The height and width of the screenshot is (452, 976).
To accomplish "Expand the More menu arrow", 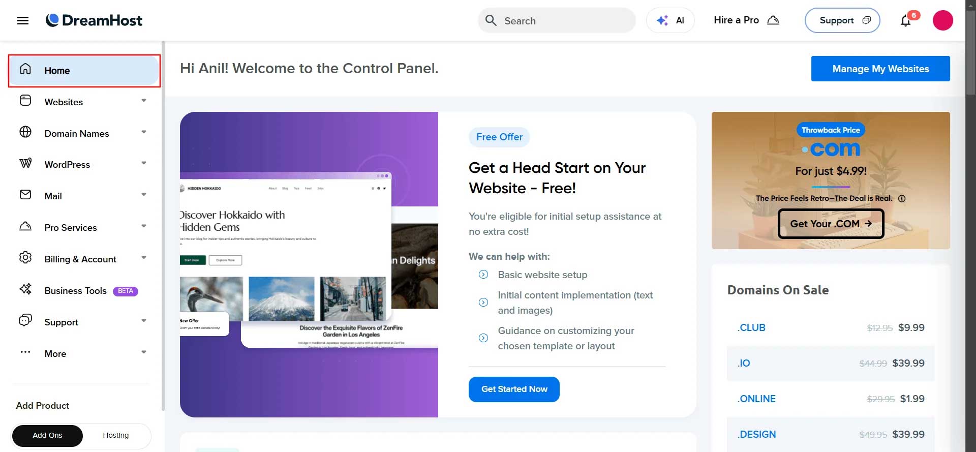I will click(144, 352).
